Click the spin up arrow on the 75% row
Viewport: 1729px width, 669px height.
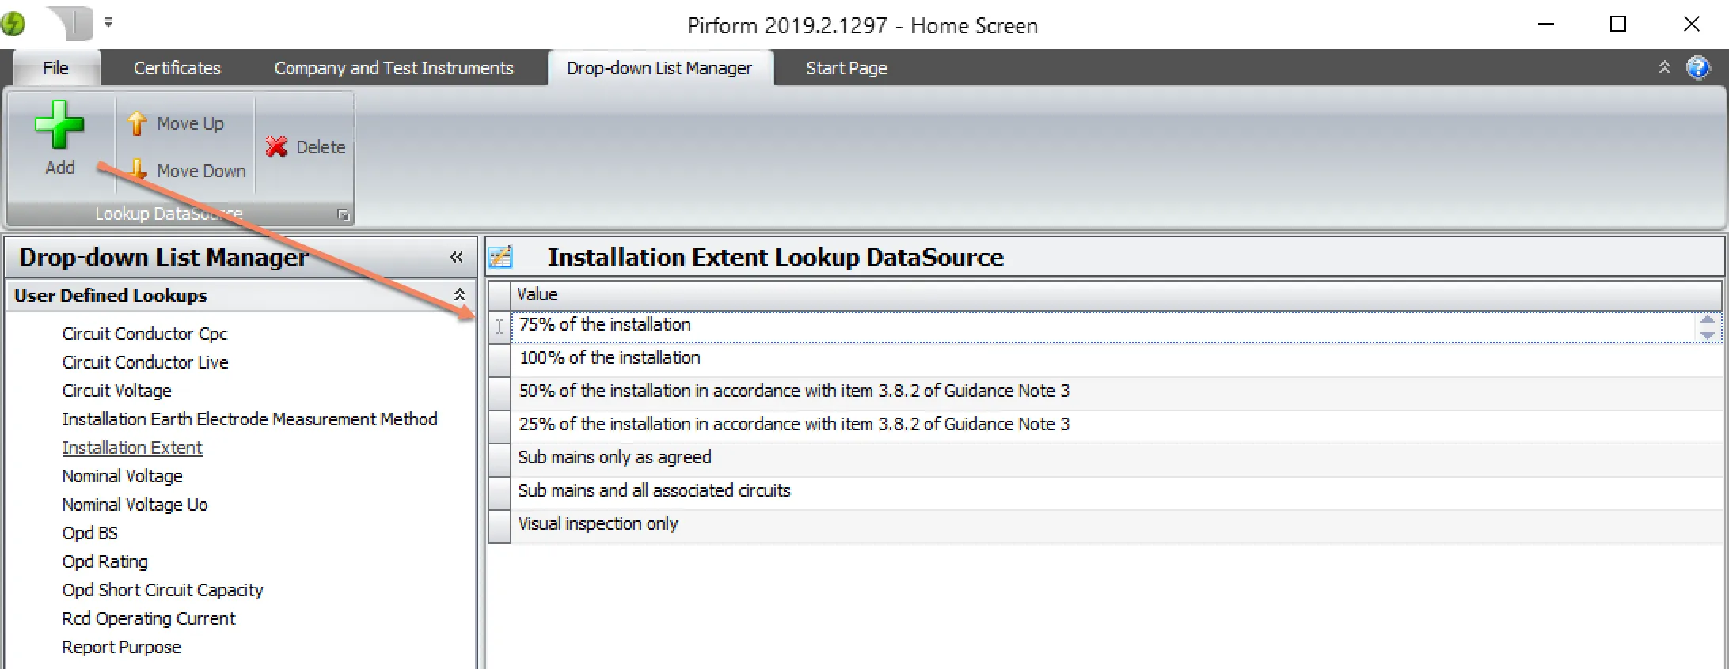pos(1707,319)
